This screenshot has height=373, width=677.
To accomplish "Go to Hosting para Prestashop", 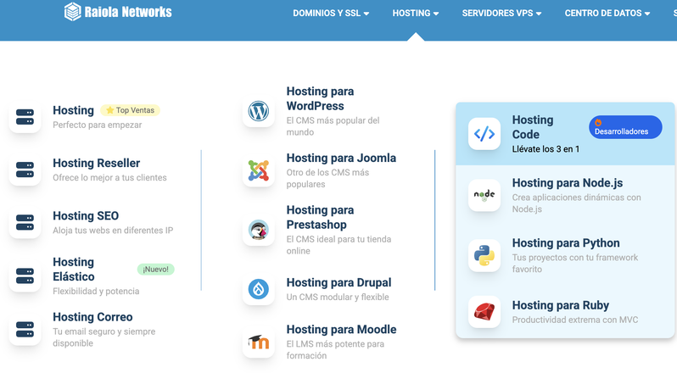I will coord(320,217).
